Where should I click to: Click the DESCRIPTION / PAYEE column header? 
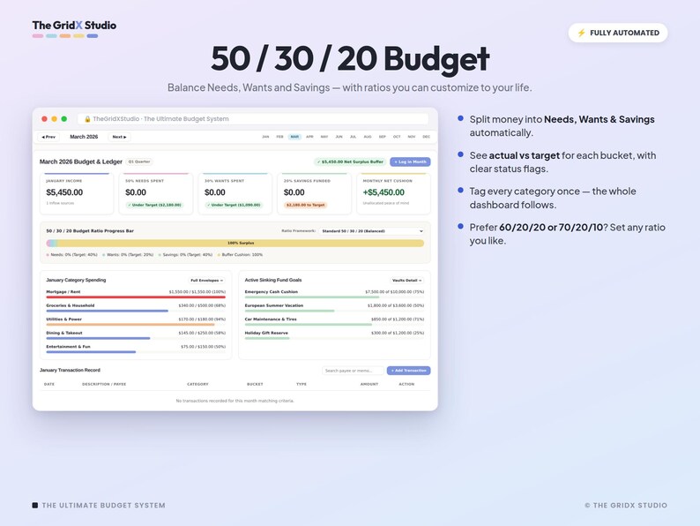(104, 384)
